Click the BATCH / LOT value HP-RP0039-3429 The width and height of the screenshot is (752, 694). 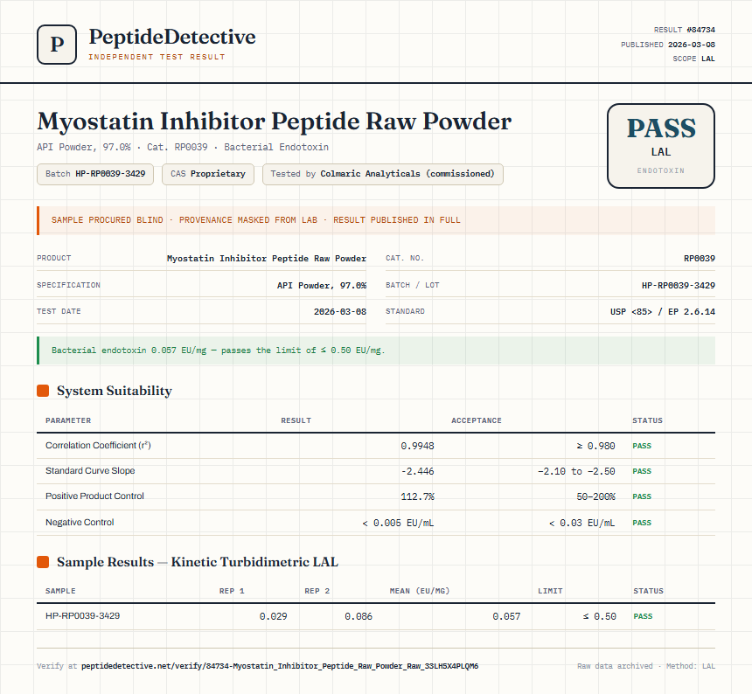679,285
